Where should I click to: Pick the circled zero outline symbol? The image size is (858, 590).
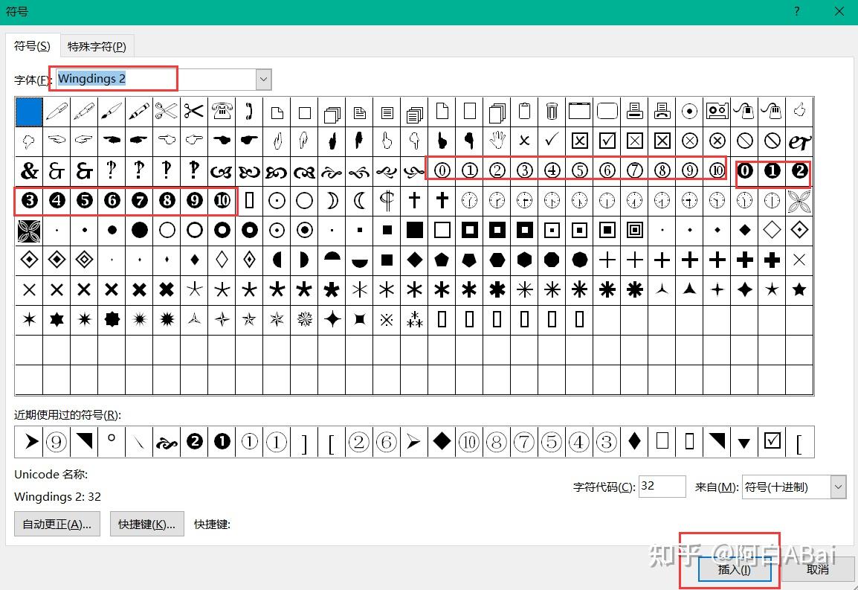pos(442,171)
